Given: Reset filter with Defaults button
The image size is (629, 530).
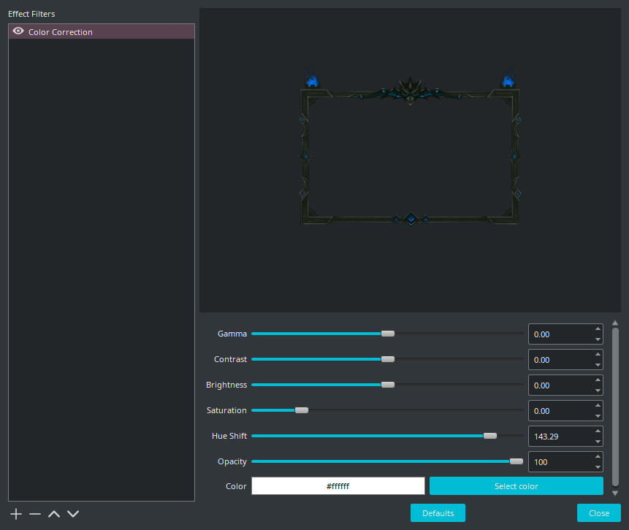Looking at the screenshot, I should tap(438, 513).
